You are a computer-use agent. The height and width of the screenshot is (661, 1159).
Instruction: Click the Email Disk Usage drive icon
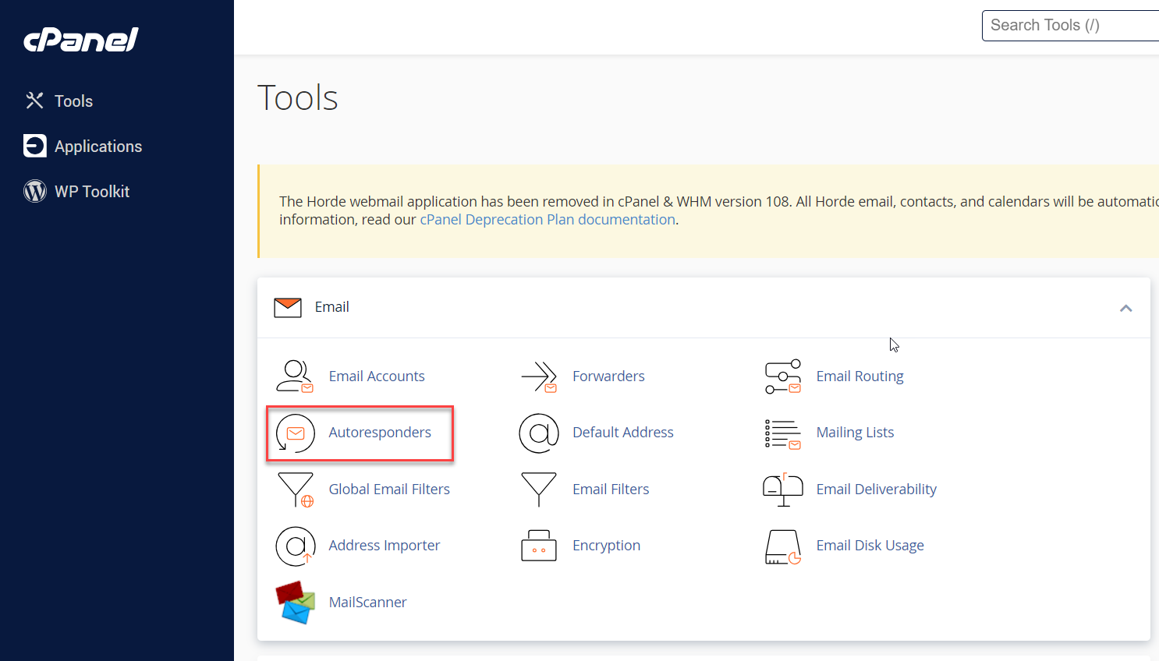coord(783,546)
